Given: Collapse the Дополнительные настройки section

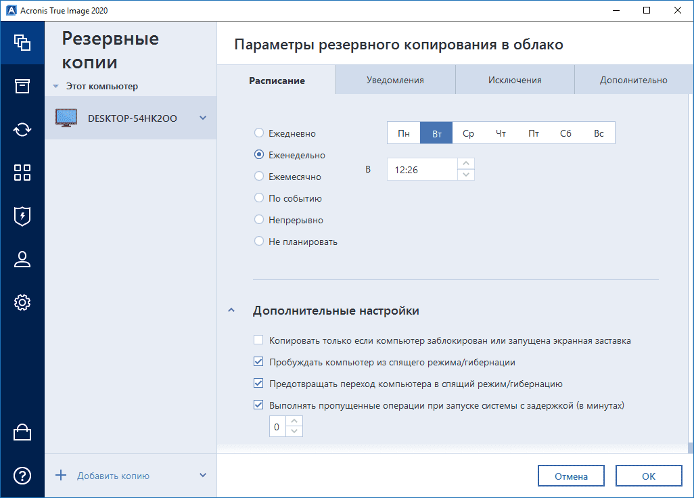Looking at the screenshot, I should pyautogui.click(x=232, y=311).
